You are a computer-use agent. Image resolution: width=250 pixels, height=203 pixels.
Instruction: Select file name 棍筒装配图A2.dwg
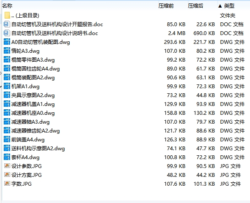click(33, 78)
